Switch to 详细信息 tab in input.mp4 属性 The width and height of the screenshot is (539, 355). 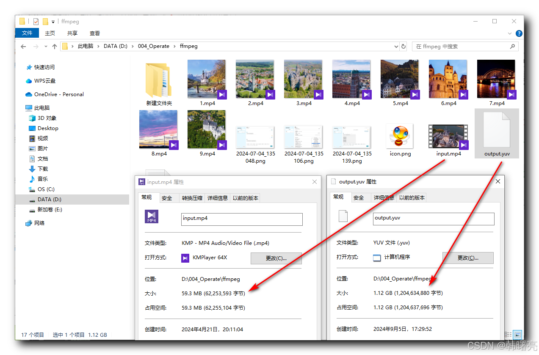point(217,198)
